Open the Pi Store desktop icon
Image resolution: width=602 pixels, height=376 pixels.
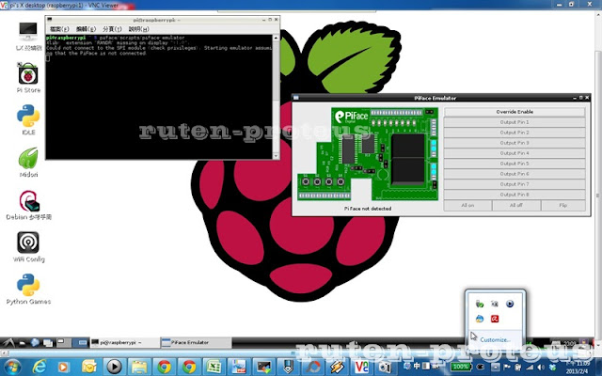point(28,77)
